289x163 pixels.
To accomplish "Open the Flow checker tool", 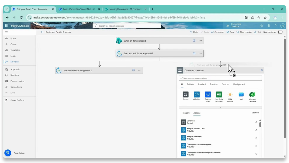I will (244, 32).
